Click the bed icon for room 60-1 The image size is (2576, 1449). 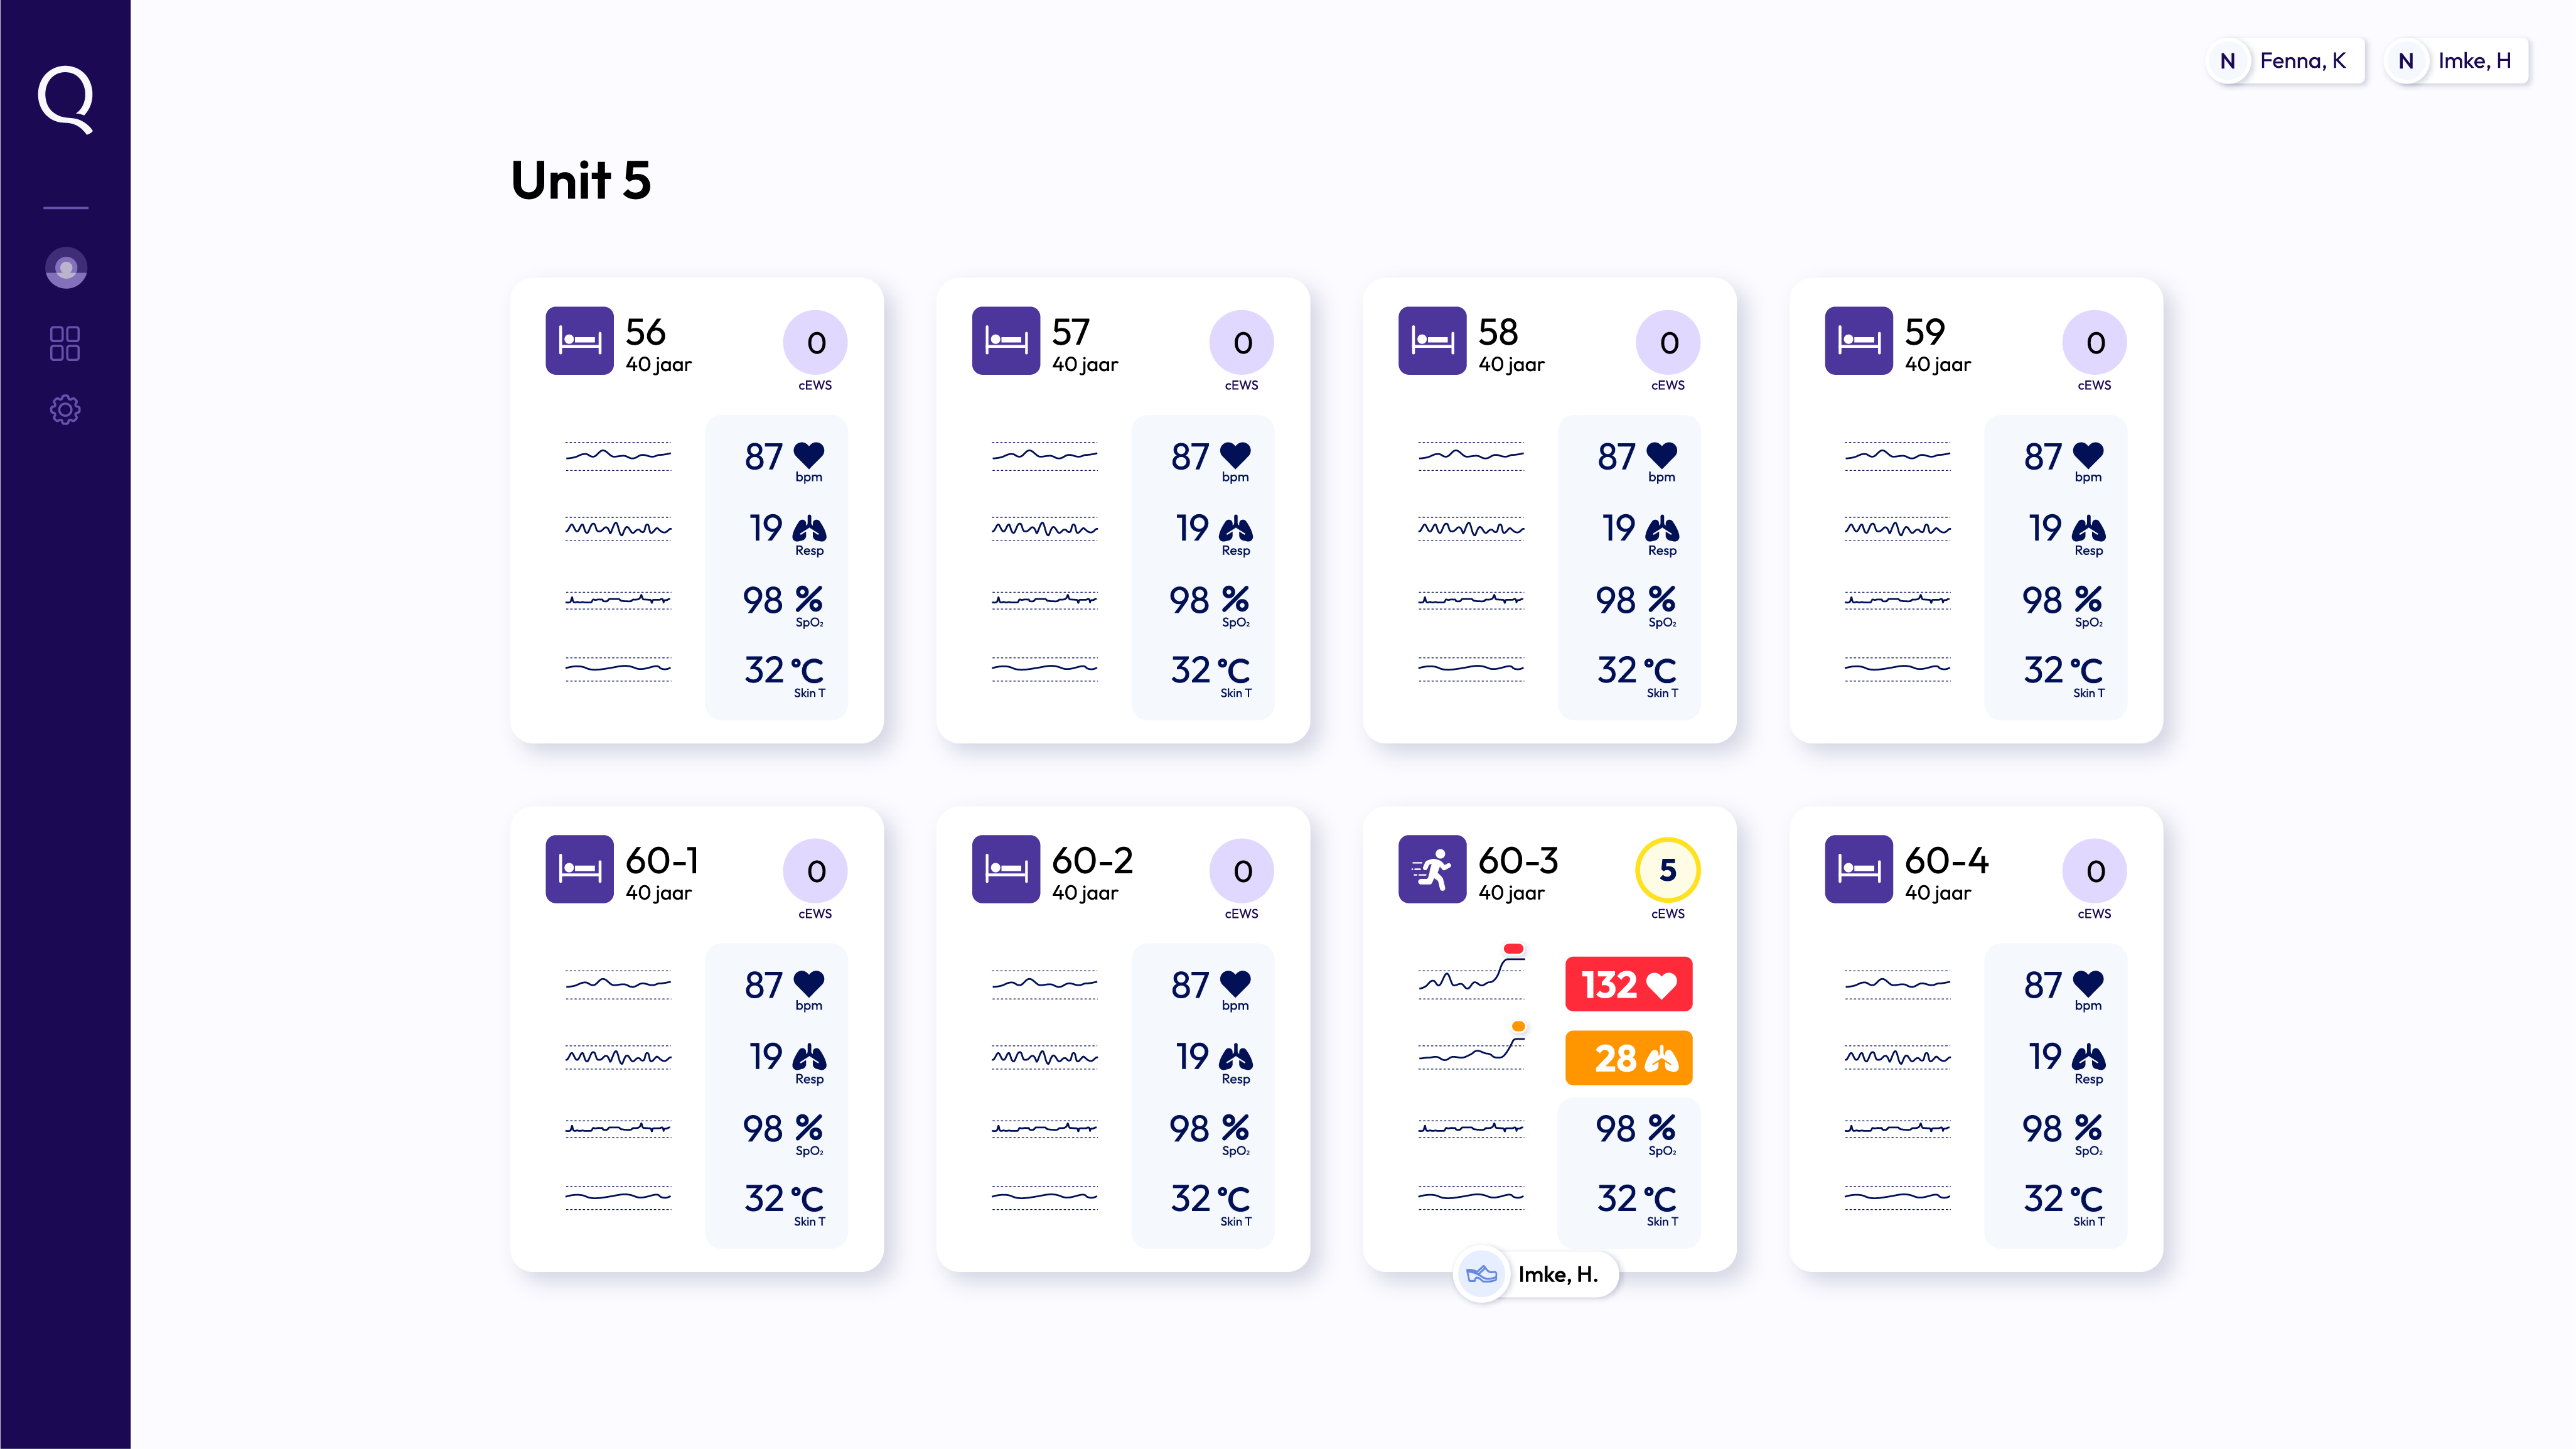tap(579, 869)
